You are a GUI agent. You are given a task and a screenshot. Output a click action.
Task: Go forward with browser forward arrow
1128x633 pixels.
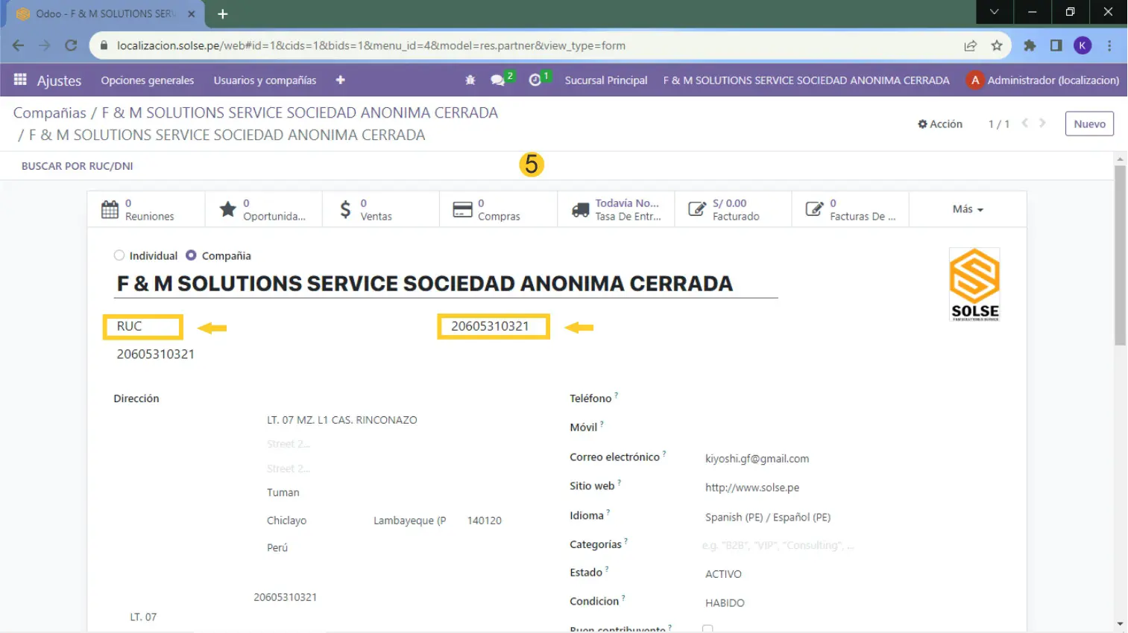(x=45, y=45)
